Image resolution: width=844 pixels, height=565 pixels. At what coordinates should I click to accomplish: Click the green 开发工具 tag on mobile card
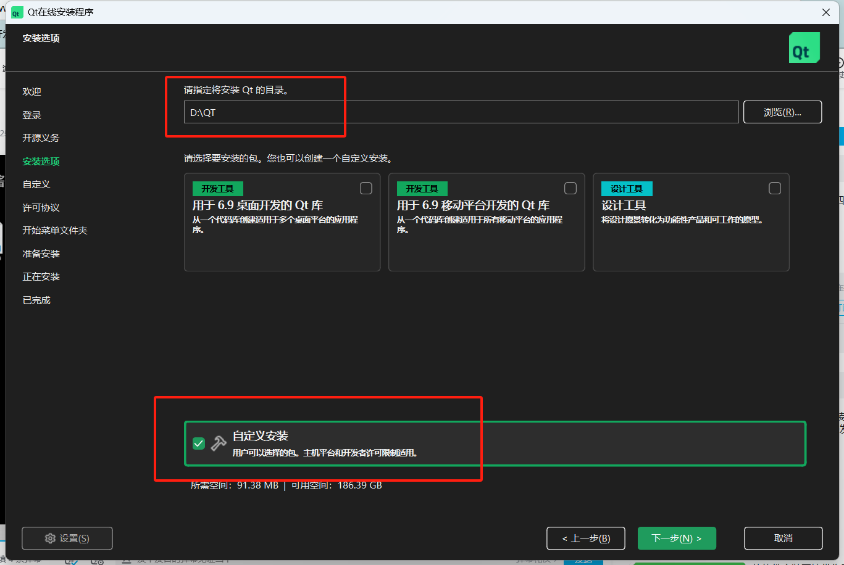coord(422,189)
